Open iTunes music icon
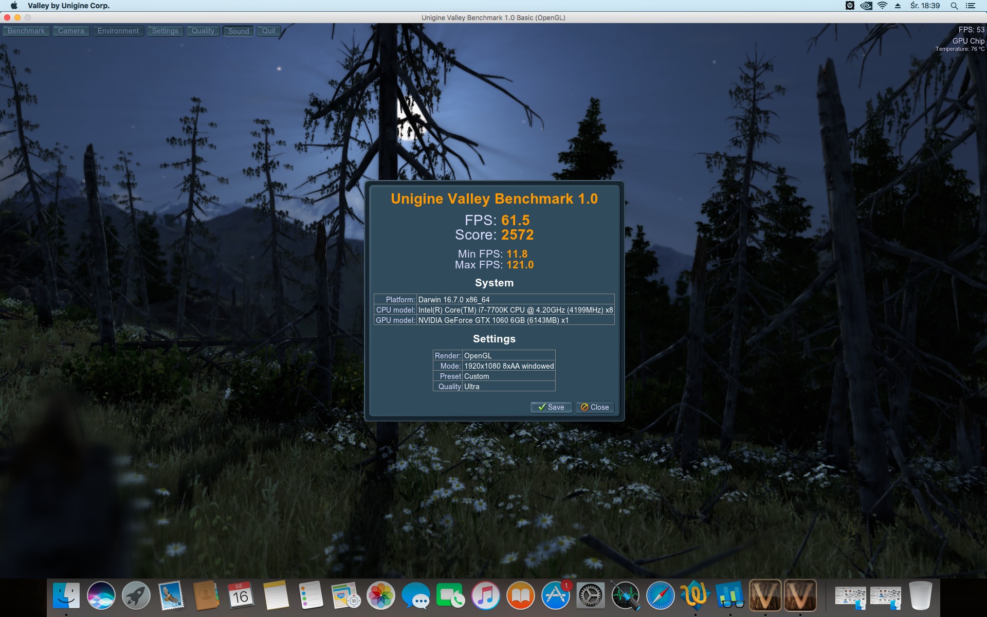This screenshot has height=617, width=987. point(486,596)
